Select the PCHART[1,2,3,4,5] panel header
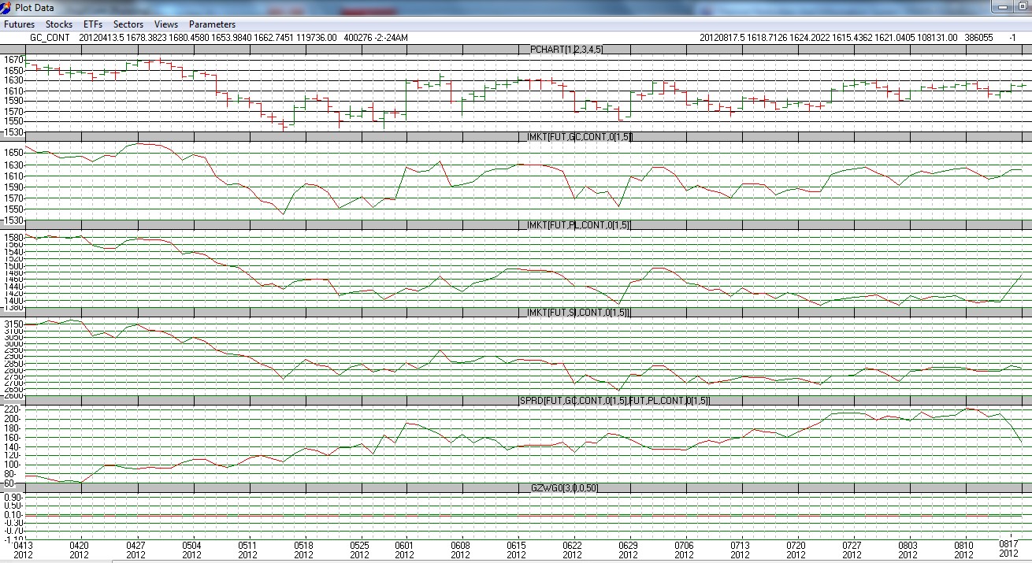This screenshot has width=1032, height=563. click(x=567, y=49)
